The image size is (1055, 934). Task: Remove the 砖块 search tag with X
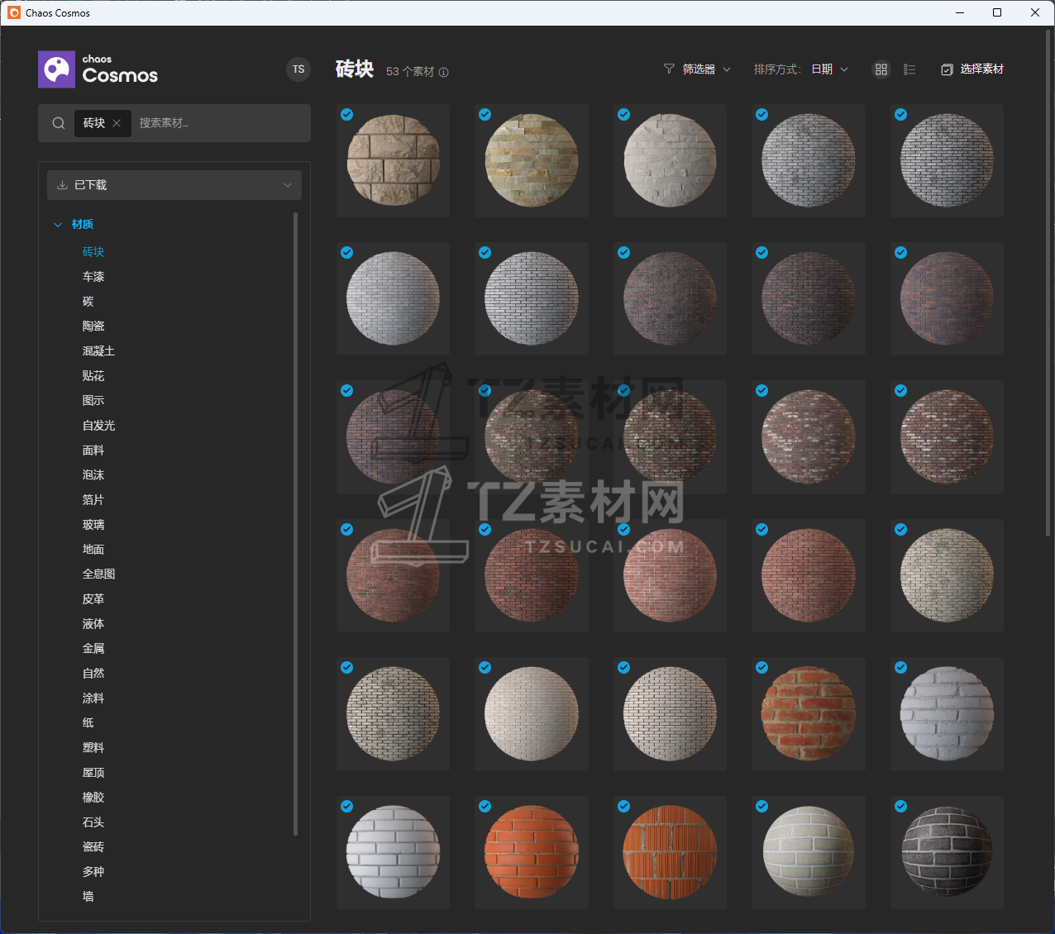(x=117, y=123)
